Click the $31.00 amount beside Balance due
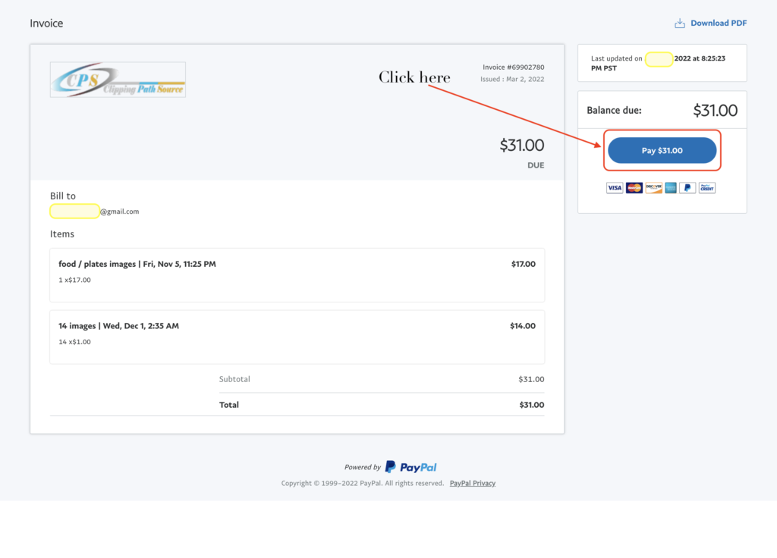 (x=715, y=111)
